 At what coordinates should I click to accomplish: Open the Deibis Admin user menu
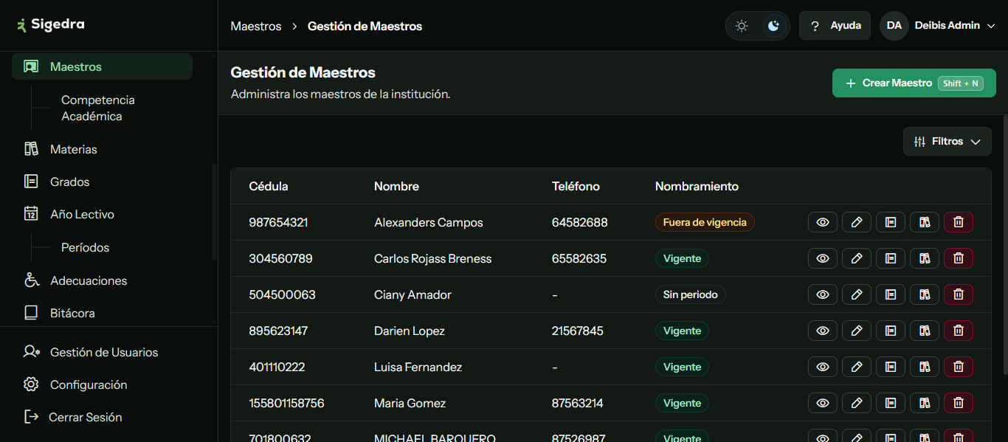pyautogui.click(x=937, y=25)
